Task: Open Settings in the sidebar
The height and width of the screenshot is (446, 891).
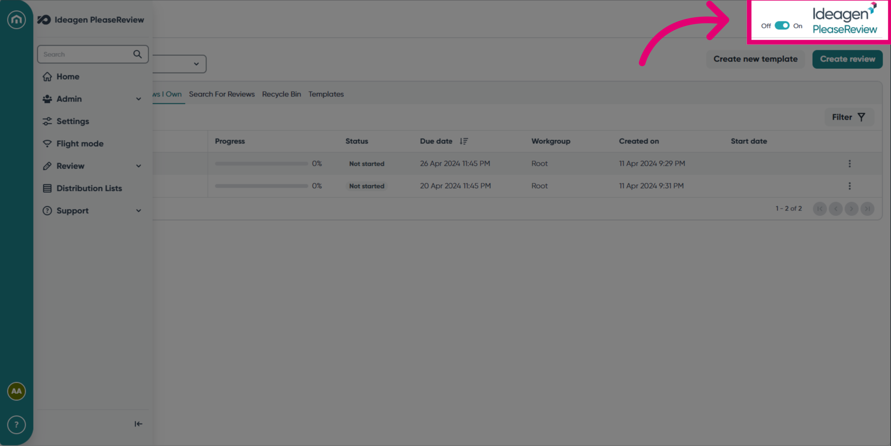Action: 73,121
